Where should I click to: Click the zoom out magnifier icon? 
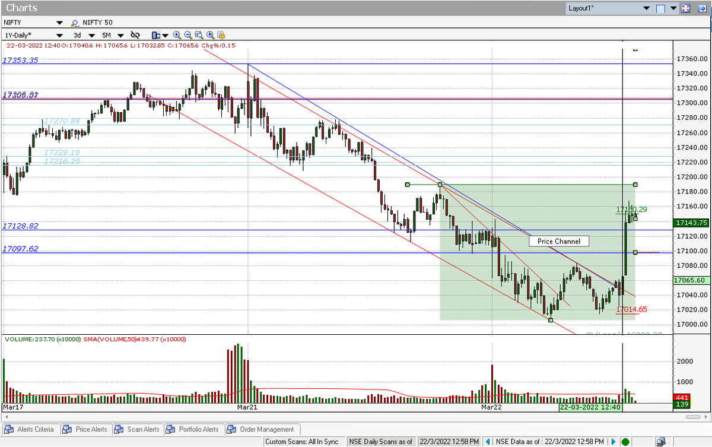pos(187,35)
